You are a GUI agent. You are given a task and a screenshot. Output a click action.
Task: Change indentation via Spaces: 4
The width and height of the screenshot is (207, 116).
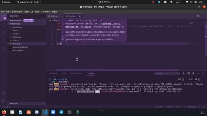[169, 107]
